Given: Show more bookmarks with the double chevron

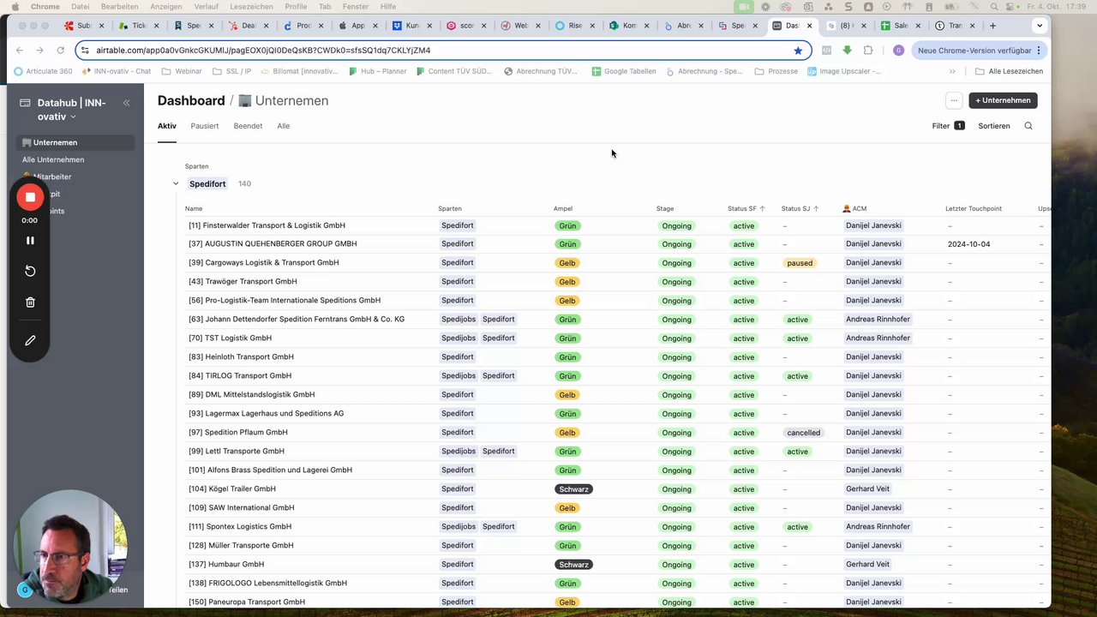Looking at the screenshot, I should [x=952, y=71].
